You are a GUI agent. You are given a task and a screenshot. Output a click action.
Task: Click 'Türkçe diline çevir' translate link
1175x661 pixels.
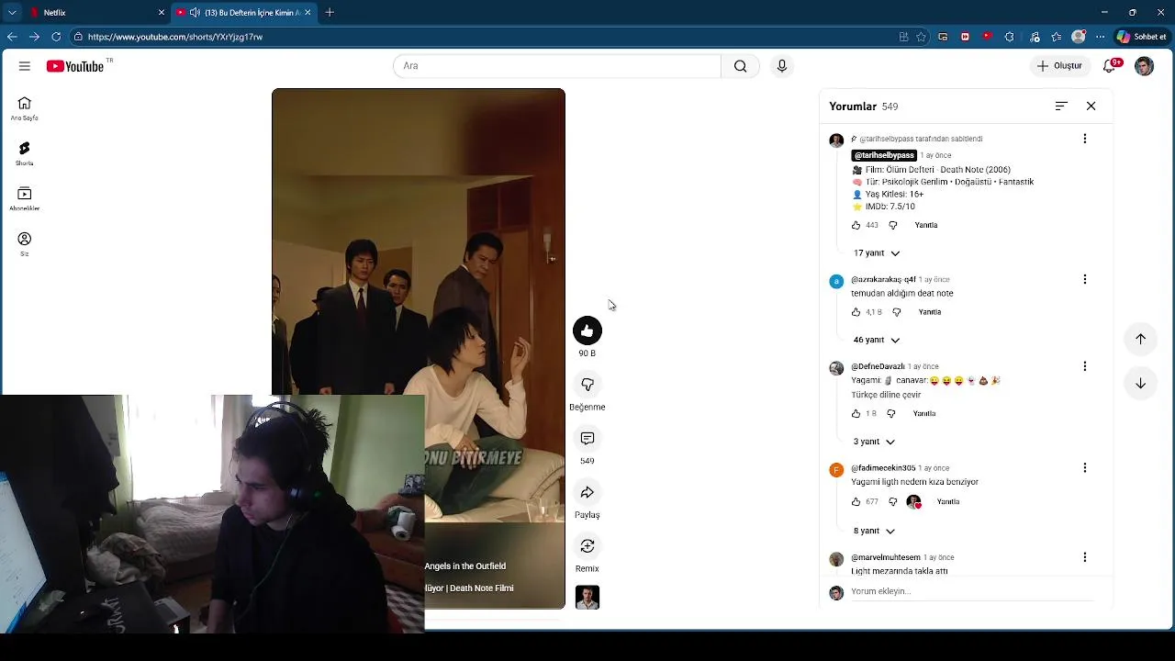pyautogui.click(x=886, y=395)
